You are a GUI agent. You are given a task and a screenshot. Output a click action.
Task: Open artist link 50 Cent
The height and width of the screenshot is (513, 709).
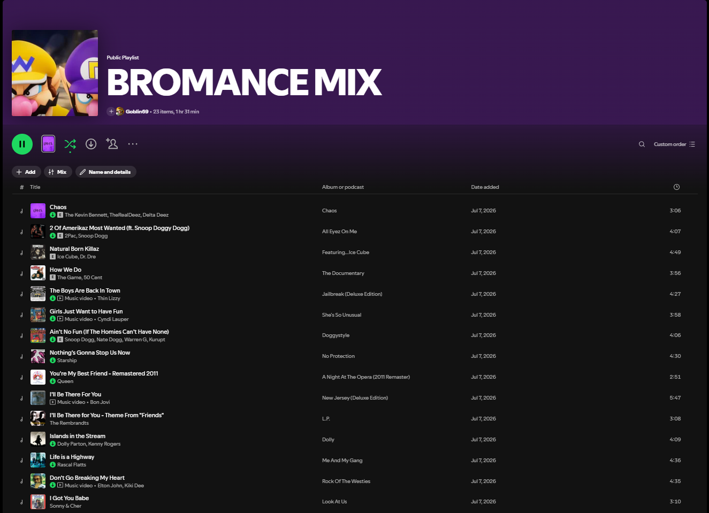pos(93,278)
